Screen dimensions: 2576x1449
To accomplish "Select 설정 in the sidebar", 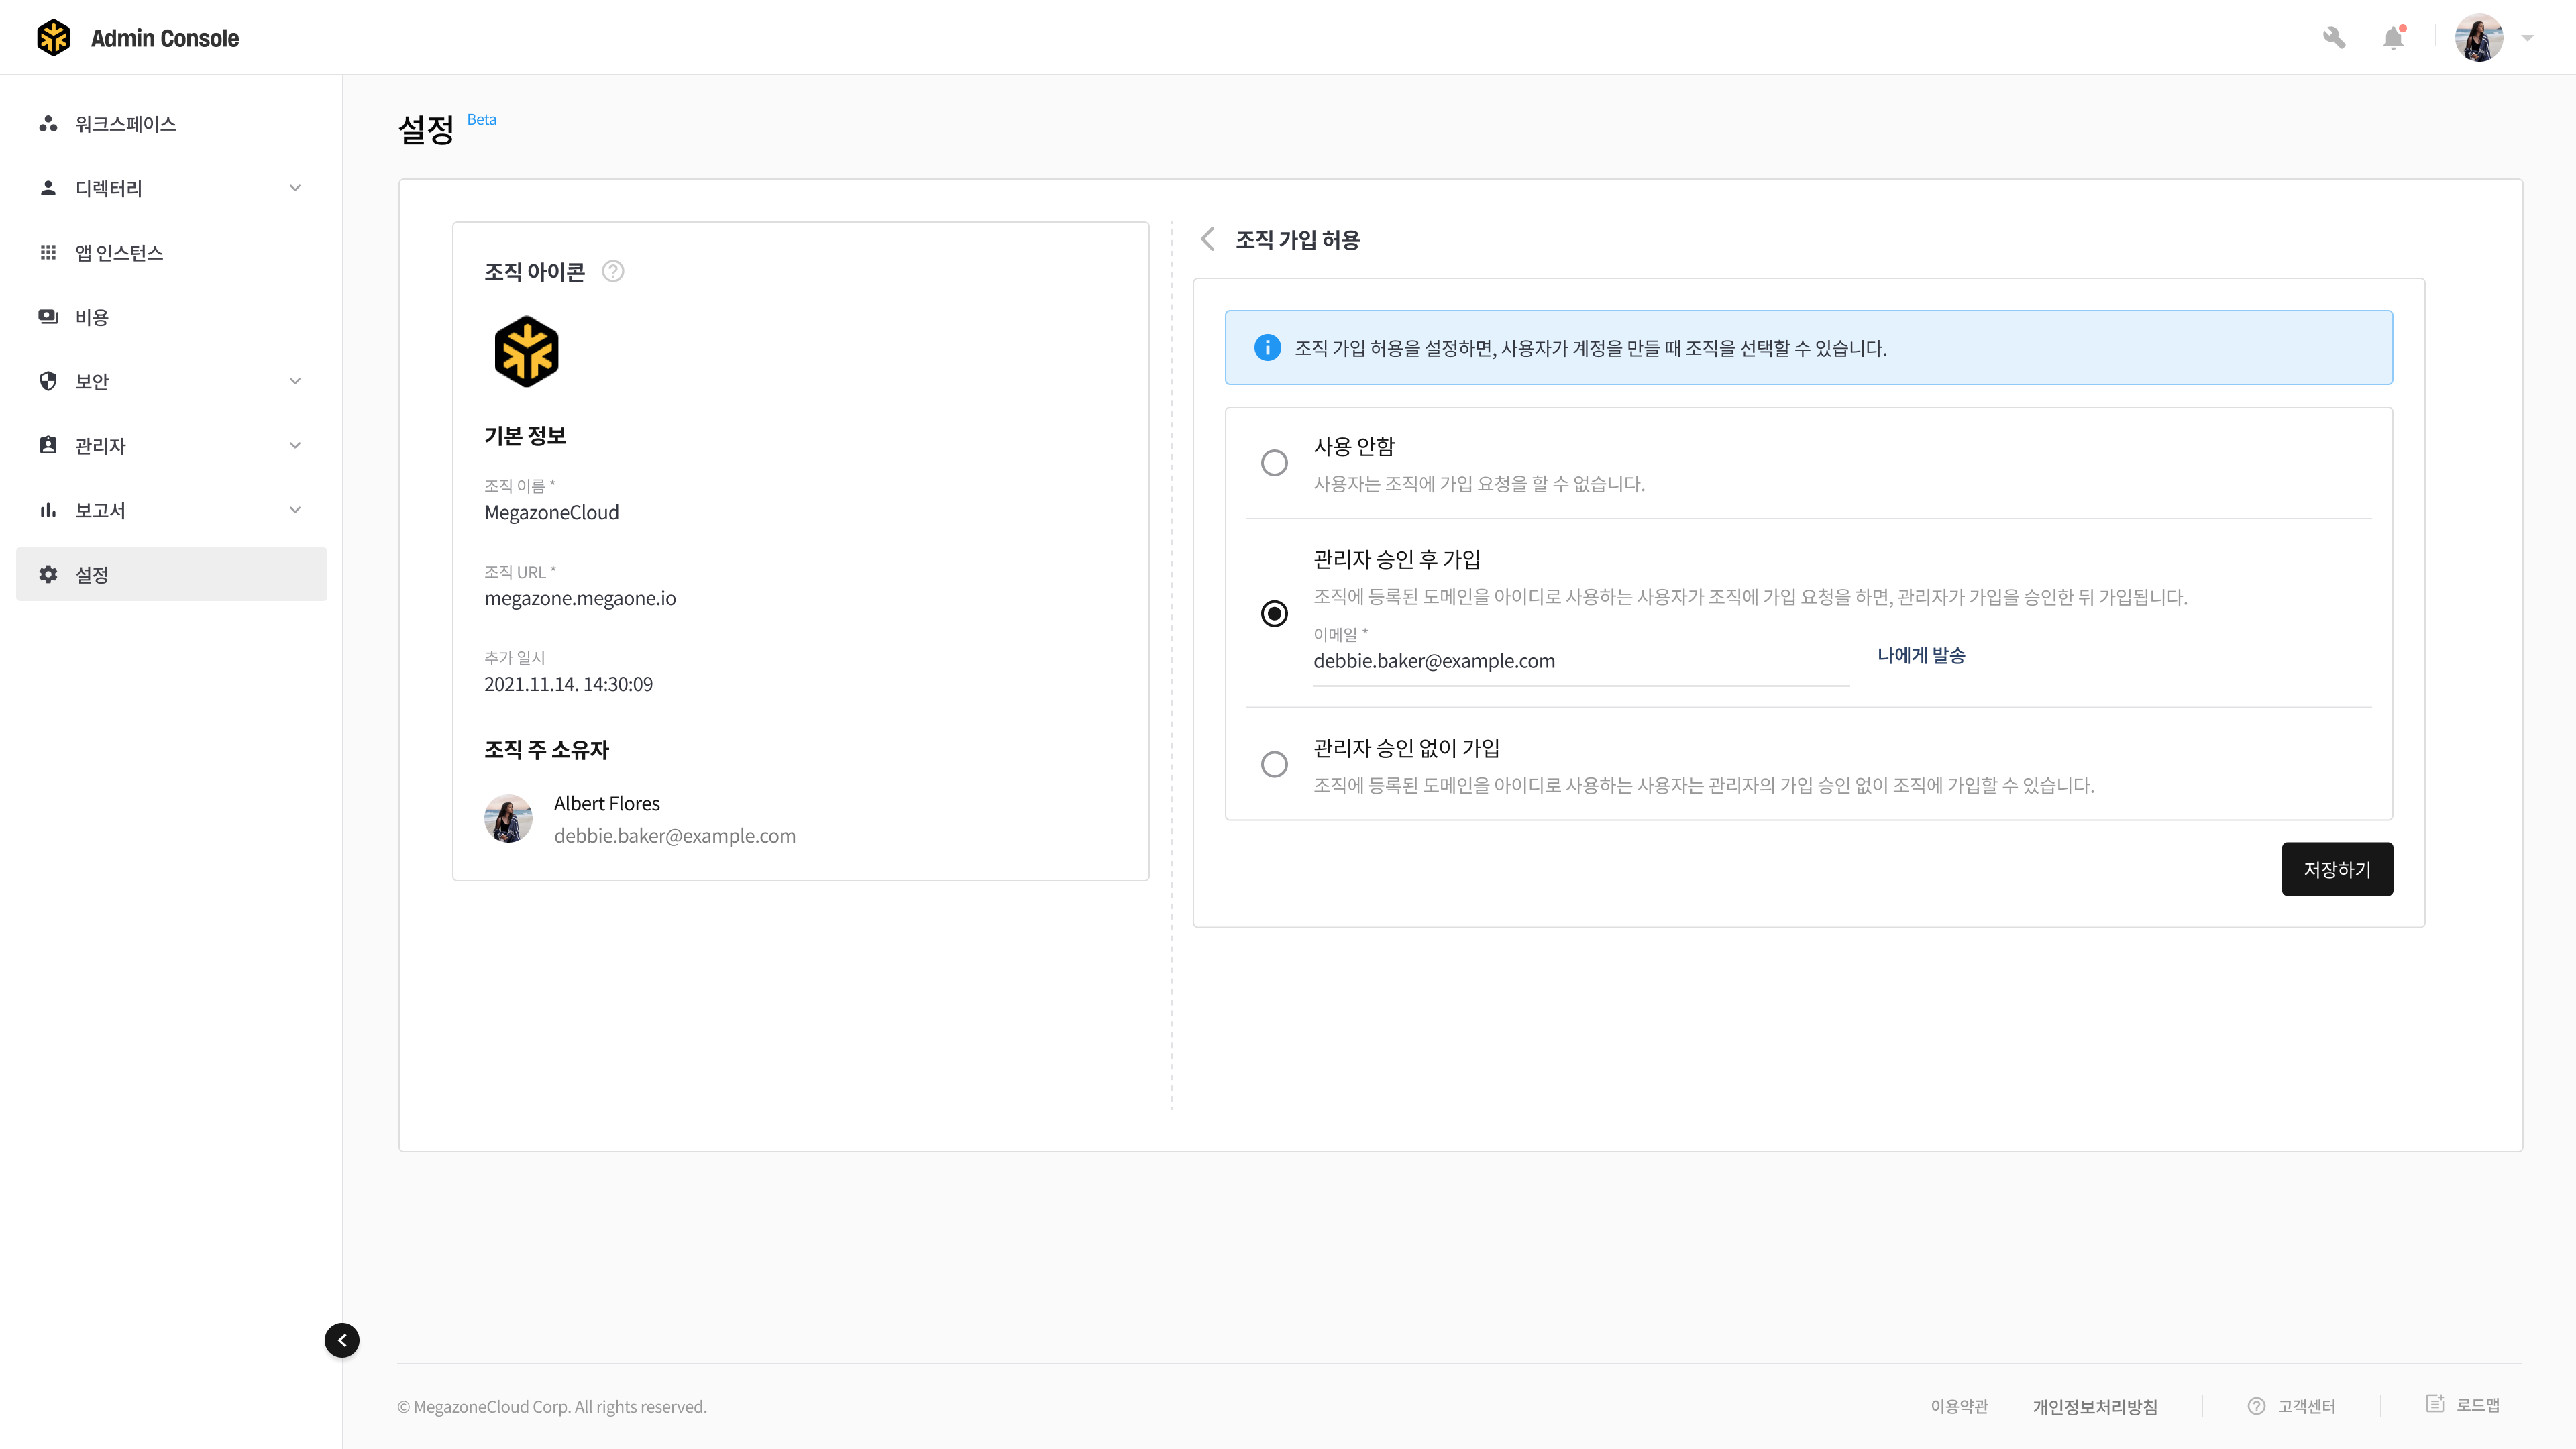I will click(x=171, y=574).
